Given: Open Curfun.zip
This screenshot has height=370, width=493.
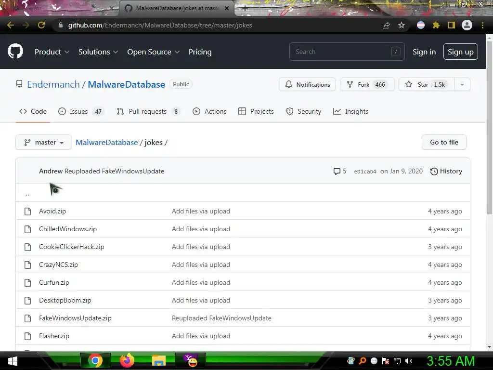Looking at the screenshot, I should click(54, 282).
